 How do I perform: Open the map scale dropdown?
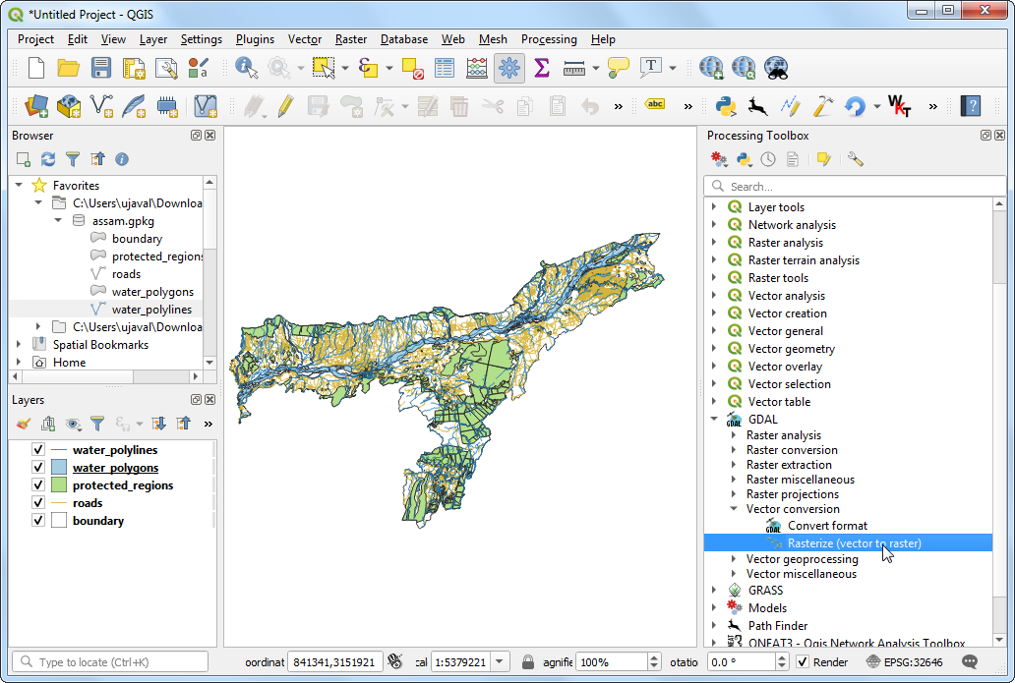pyautogui.click(x=500, y=662)
